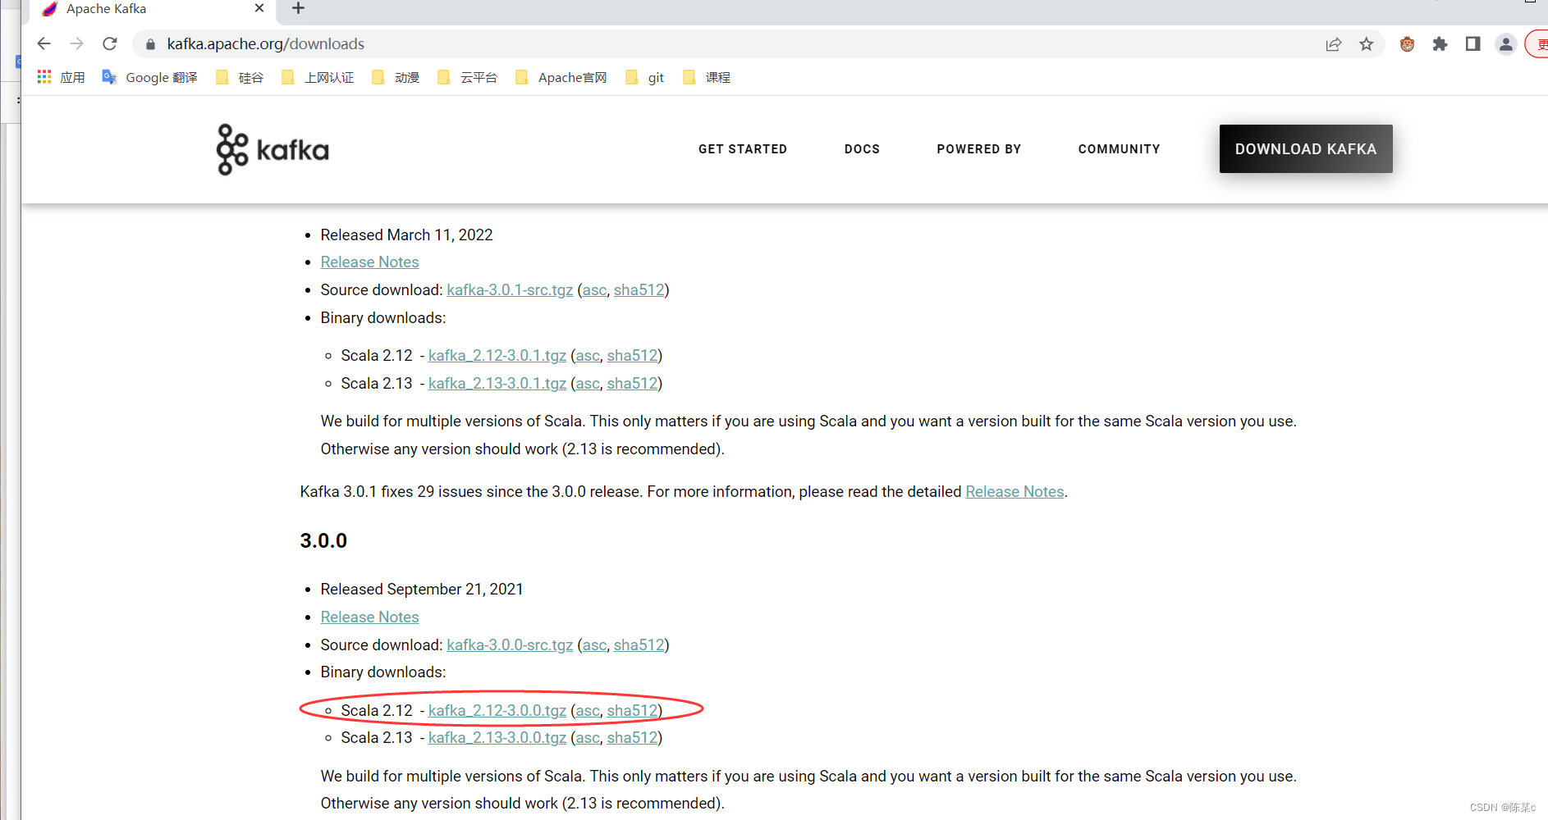
Task: Click the DOWNLOAD KAFKA button
Action: [1306, 148]
